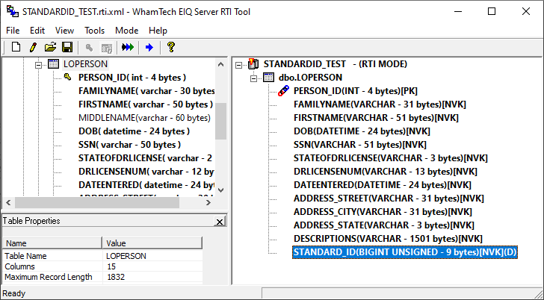Open the File menu
Screen dimensions: 544x300
(13, 31)
